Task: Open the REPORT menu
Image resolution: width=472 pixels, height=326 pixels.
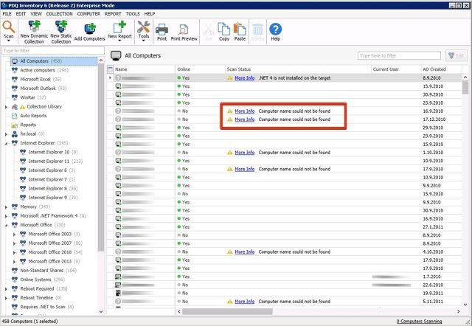Action: tap(113, 14)
